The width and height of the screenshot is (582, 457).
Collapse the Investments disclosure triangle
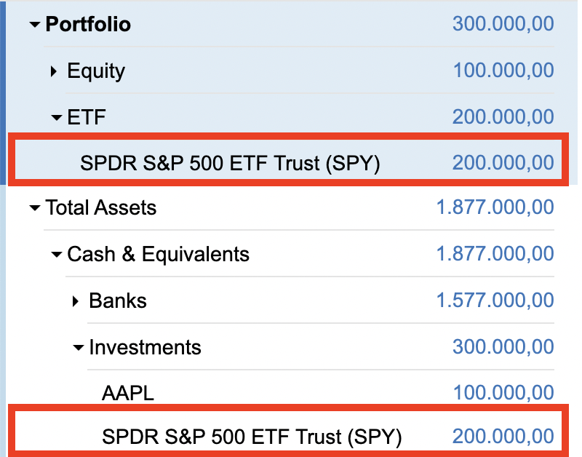pos(78,348)
